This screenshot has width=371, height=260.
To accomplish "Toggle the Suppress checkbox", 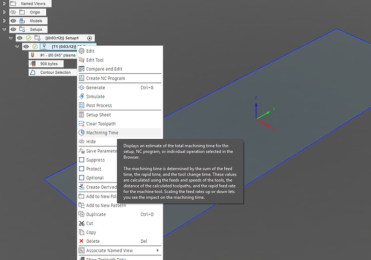I will [x=81, y=160].
